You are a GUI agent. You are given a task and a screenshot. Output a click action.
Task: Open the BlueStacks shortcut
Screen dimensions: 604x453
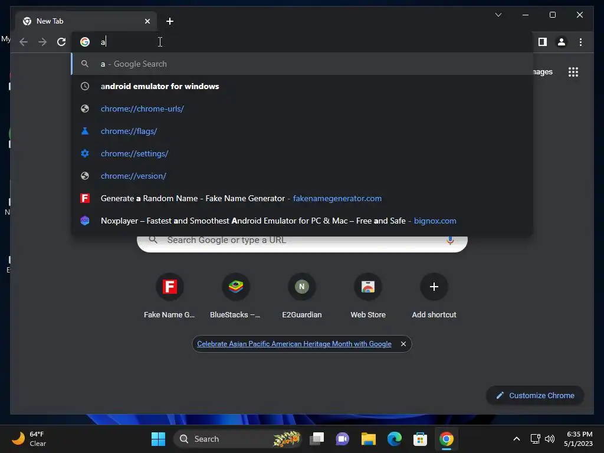235,296
